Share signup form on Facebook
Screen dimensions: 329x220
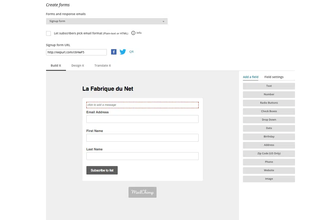(113, 52)
